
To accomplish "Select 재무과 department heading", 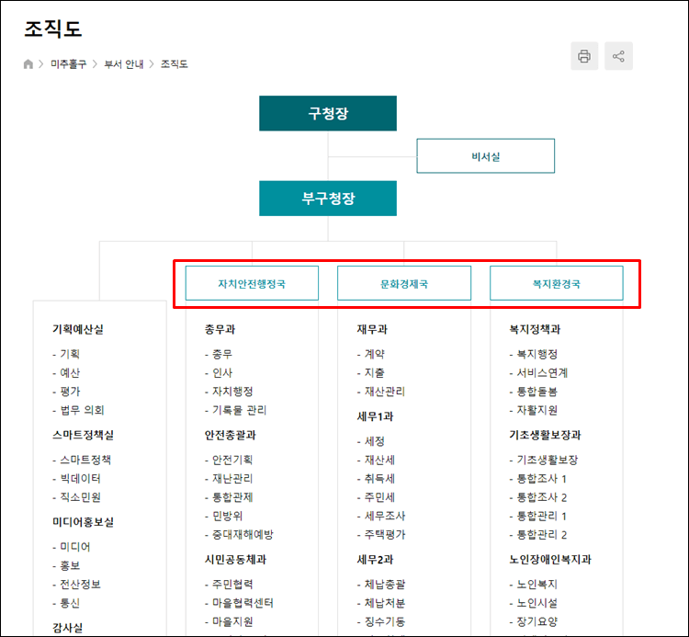I will 372,329.
